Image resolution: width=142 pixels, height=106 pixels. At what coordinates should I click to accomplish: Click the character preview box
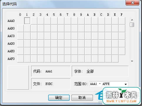point(18,78)
